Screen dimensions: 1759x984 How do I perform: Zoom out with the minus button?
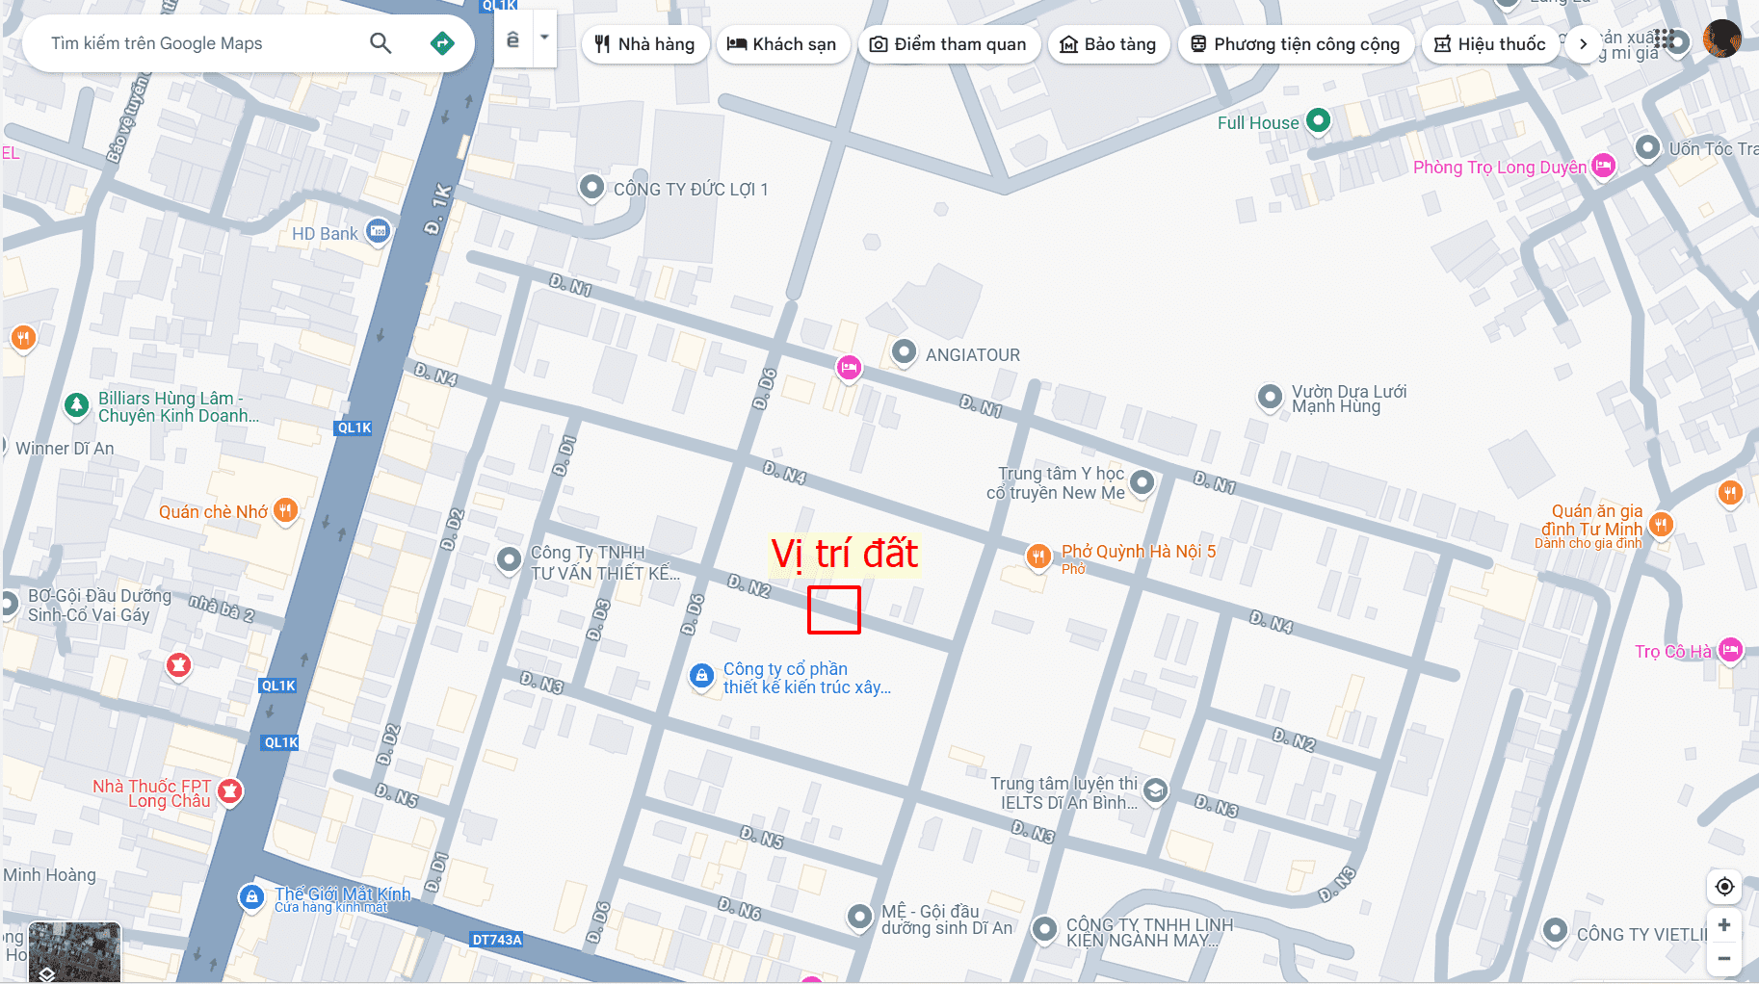tap(1724, 958)
